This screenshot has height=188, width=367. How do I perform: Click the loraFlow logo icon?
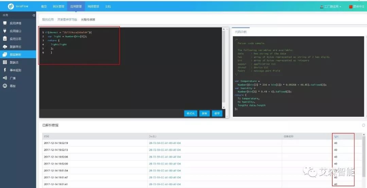pyautogui.click(x=11, y=6)
